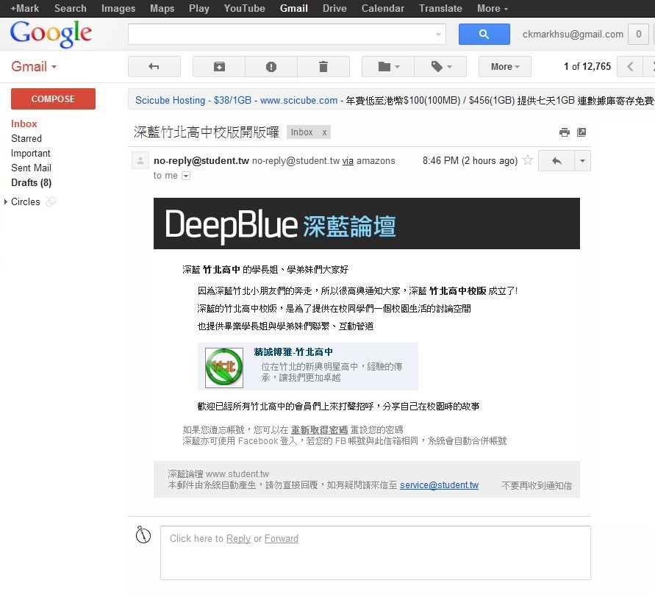Remove Inbox label with the x

pos(324,132)
